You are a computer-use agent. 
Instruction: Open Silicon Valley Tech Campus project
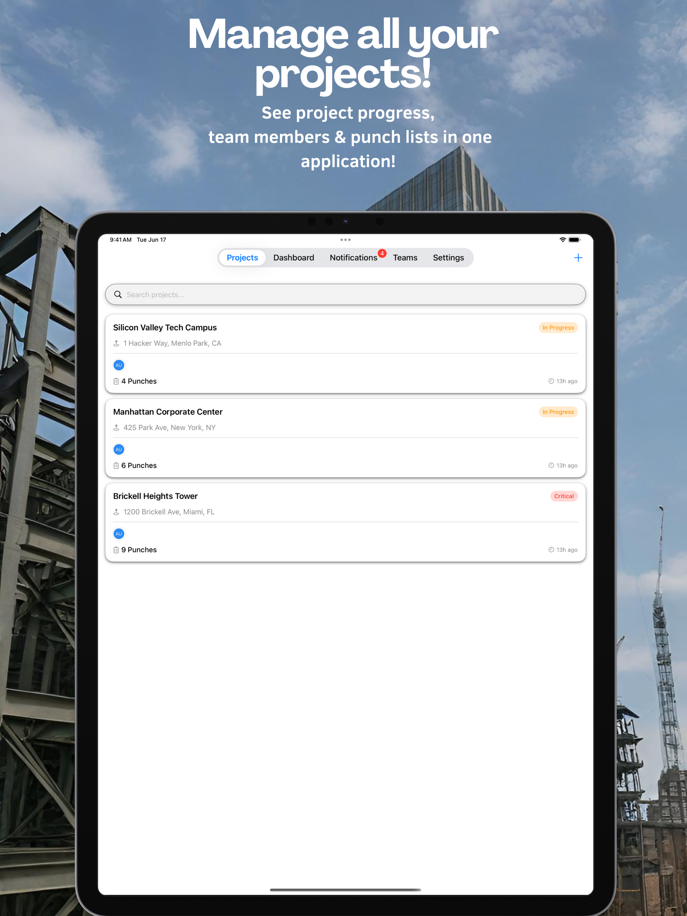(345, 353)
